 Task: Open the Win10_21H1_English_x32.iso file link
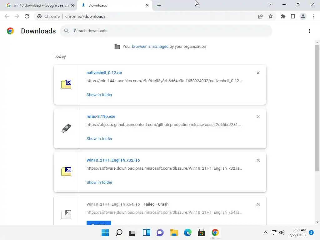click(113, 160)
